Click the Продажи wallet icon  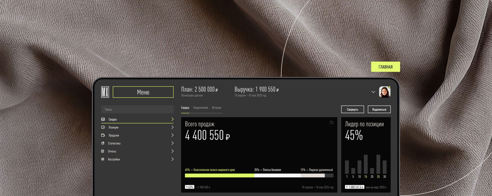[x=103, y=135]
